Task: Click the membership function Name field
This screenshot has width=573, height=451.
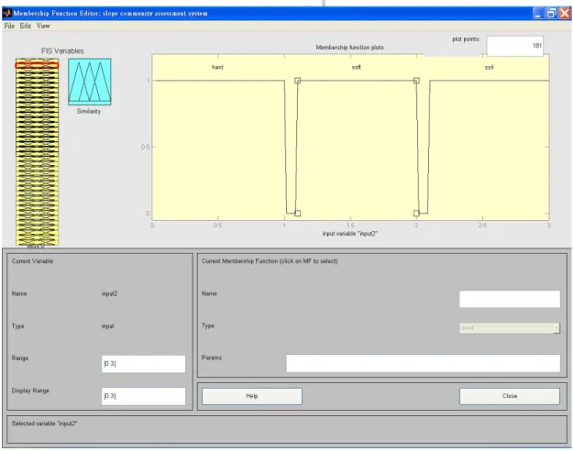Action: click(x=510, y=299)
